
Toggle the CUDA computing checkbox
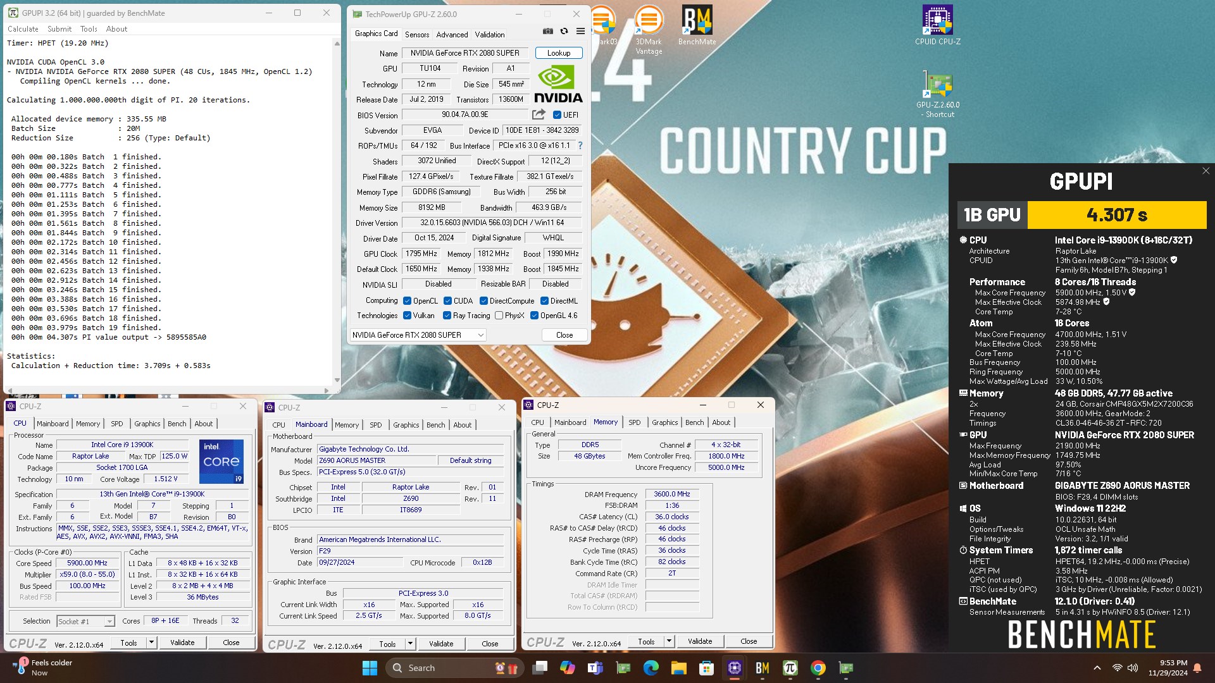(x=447, y=301)
